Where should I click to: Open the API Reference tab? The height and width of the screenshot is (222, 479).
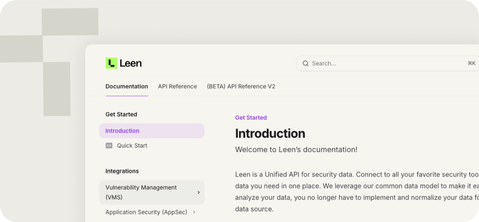click(177, 86)
